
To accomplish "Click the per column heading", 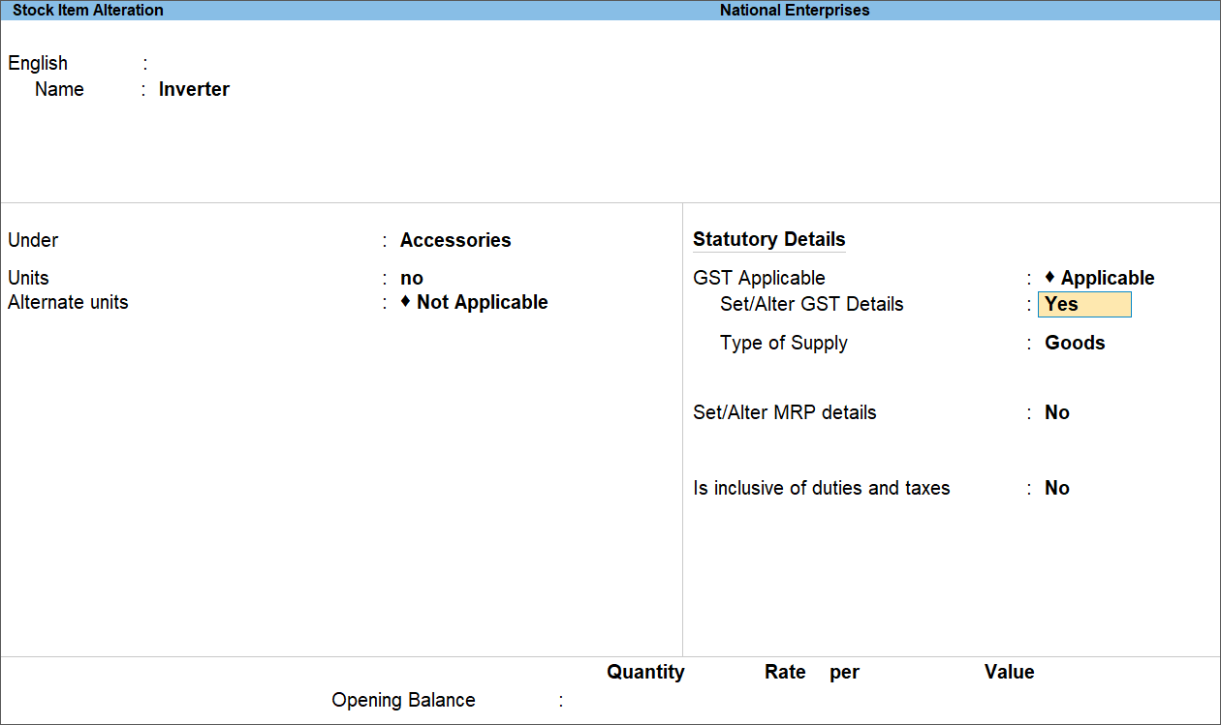I will 843,672.
